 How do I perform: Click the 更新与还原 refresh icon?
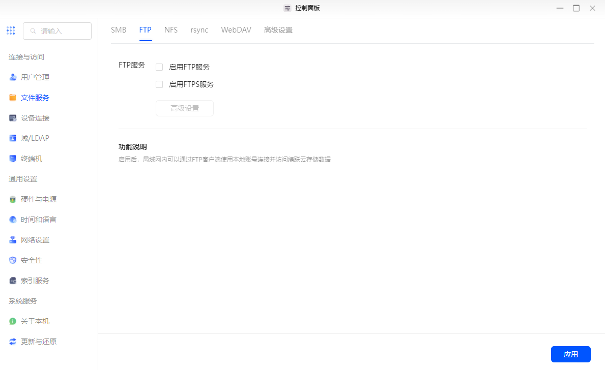[13, 342]
